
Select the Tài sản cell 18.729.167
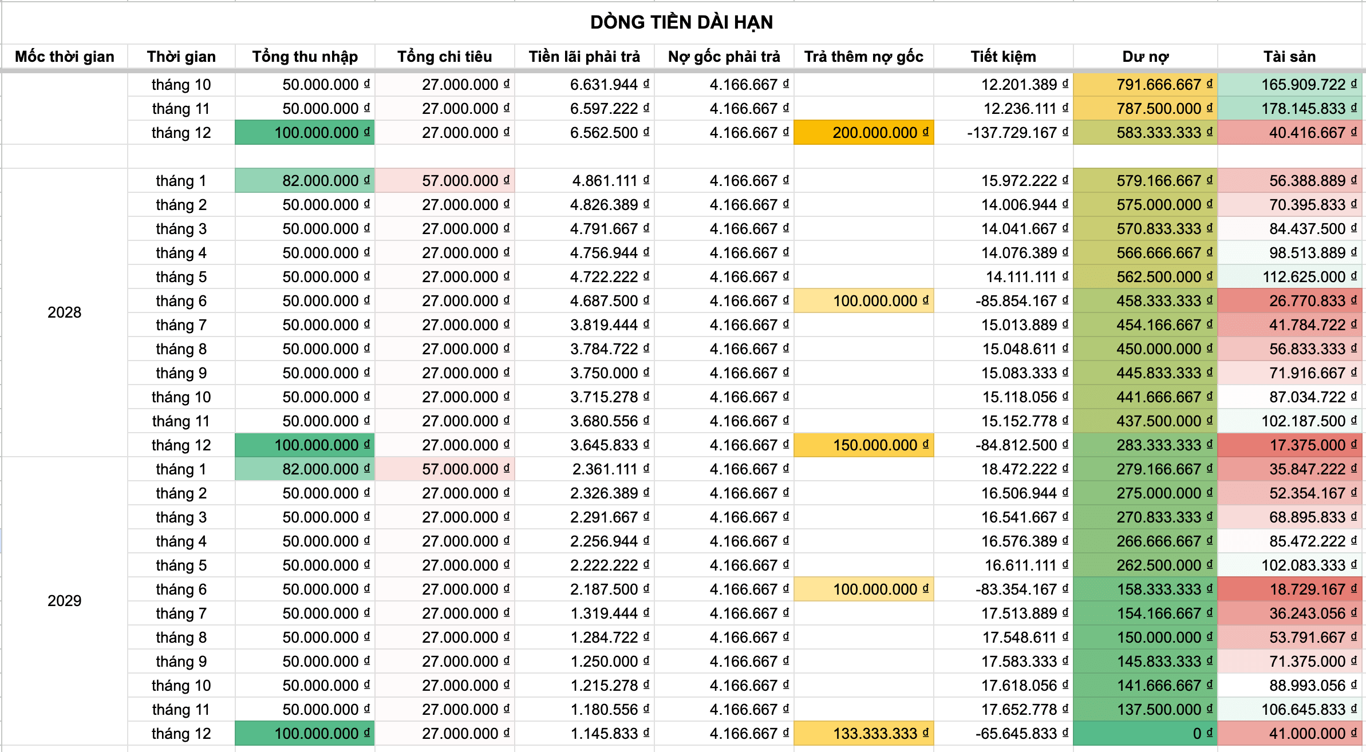1290,589
